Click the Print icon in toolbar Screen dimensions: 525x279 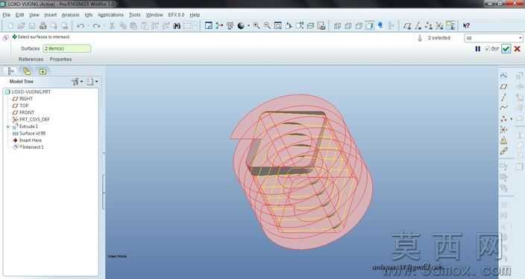pos(43,26)
